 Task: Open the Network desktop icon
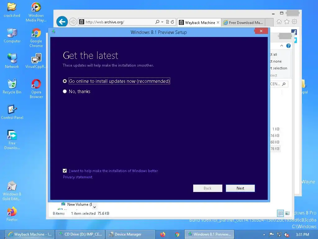click(x=12, y=61)
